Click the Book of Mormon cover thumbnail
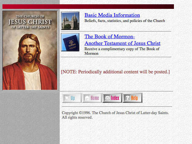 coord(70,42)
